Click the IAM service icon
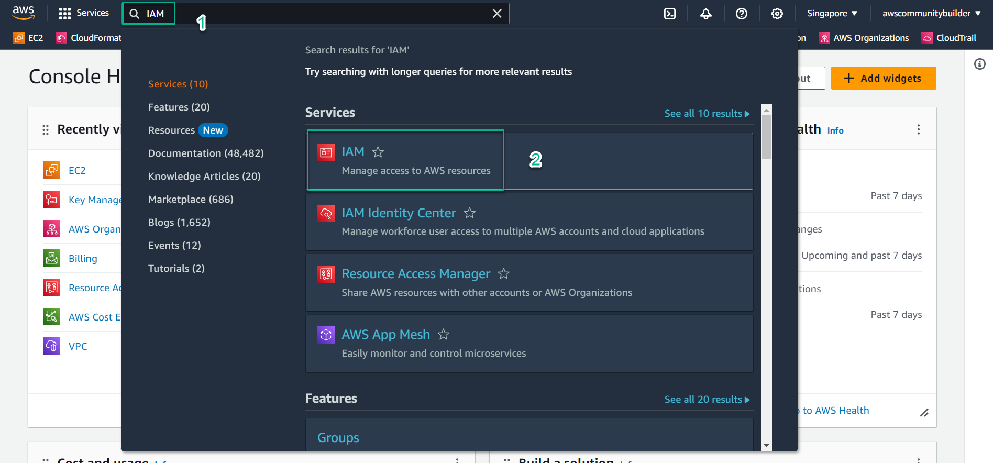 pos(326,152)
